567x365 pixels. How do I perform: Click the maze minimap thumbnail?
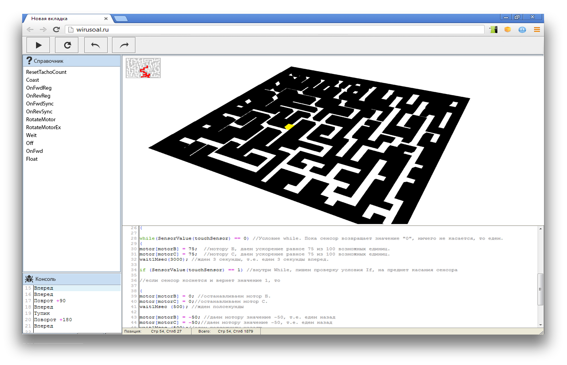pos(143,68)
